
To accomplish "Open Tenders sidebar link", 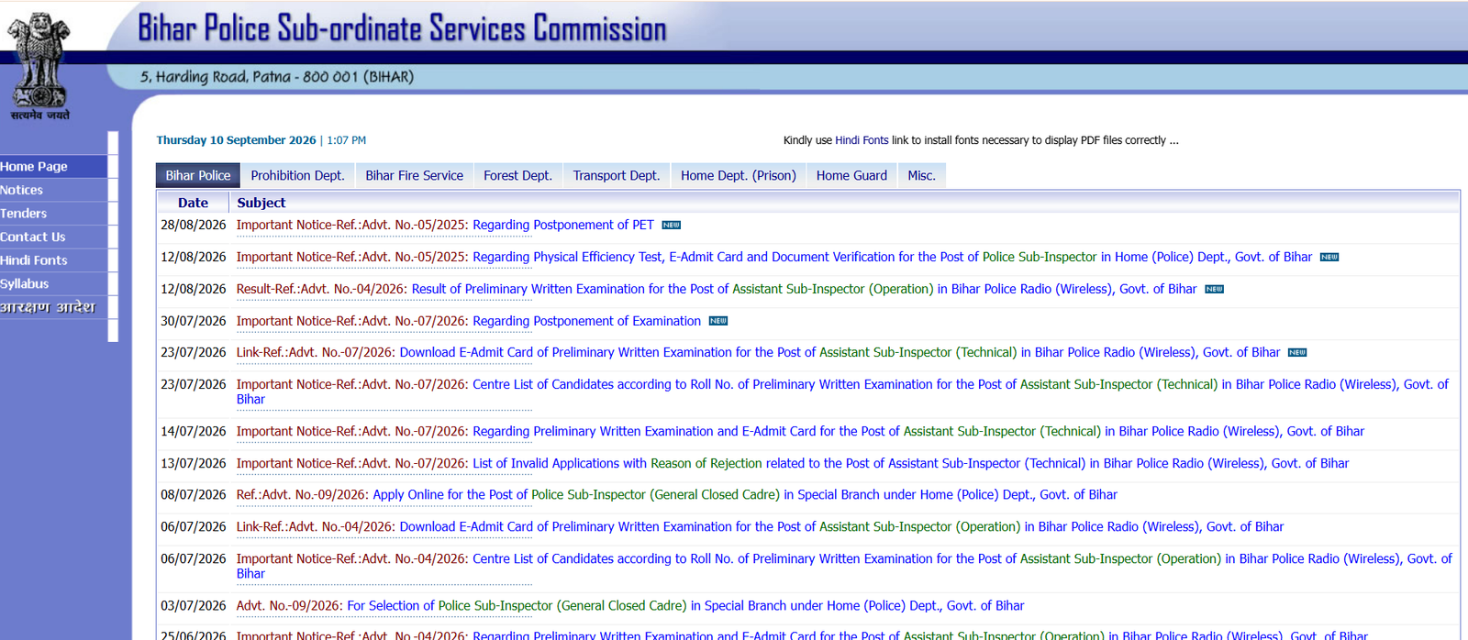I will (x=53, y=214).
